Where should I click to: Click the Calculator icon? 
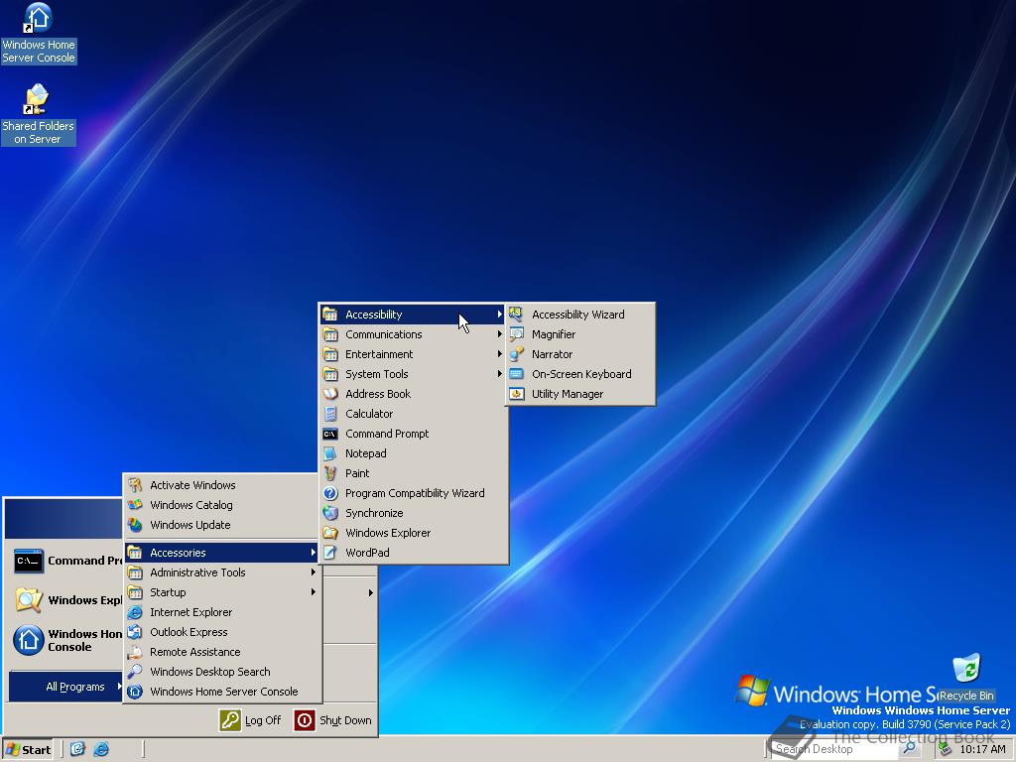pos(330,414)
